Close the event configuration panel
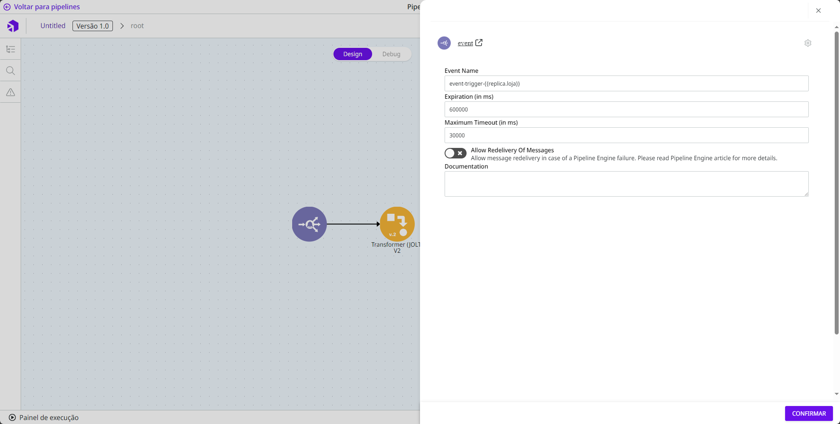 point(818,11)
